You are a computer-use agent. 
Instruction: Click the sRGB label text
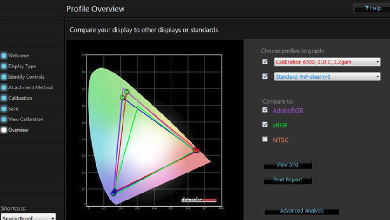pyautogui.click(x=280, y=126)
